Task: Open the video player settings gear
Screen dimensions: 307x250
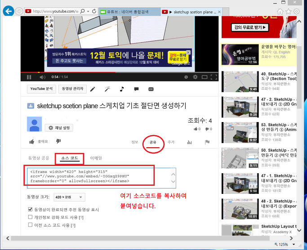Action: 195,77
